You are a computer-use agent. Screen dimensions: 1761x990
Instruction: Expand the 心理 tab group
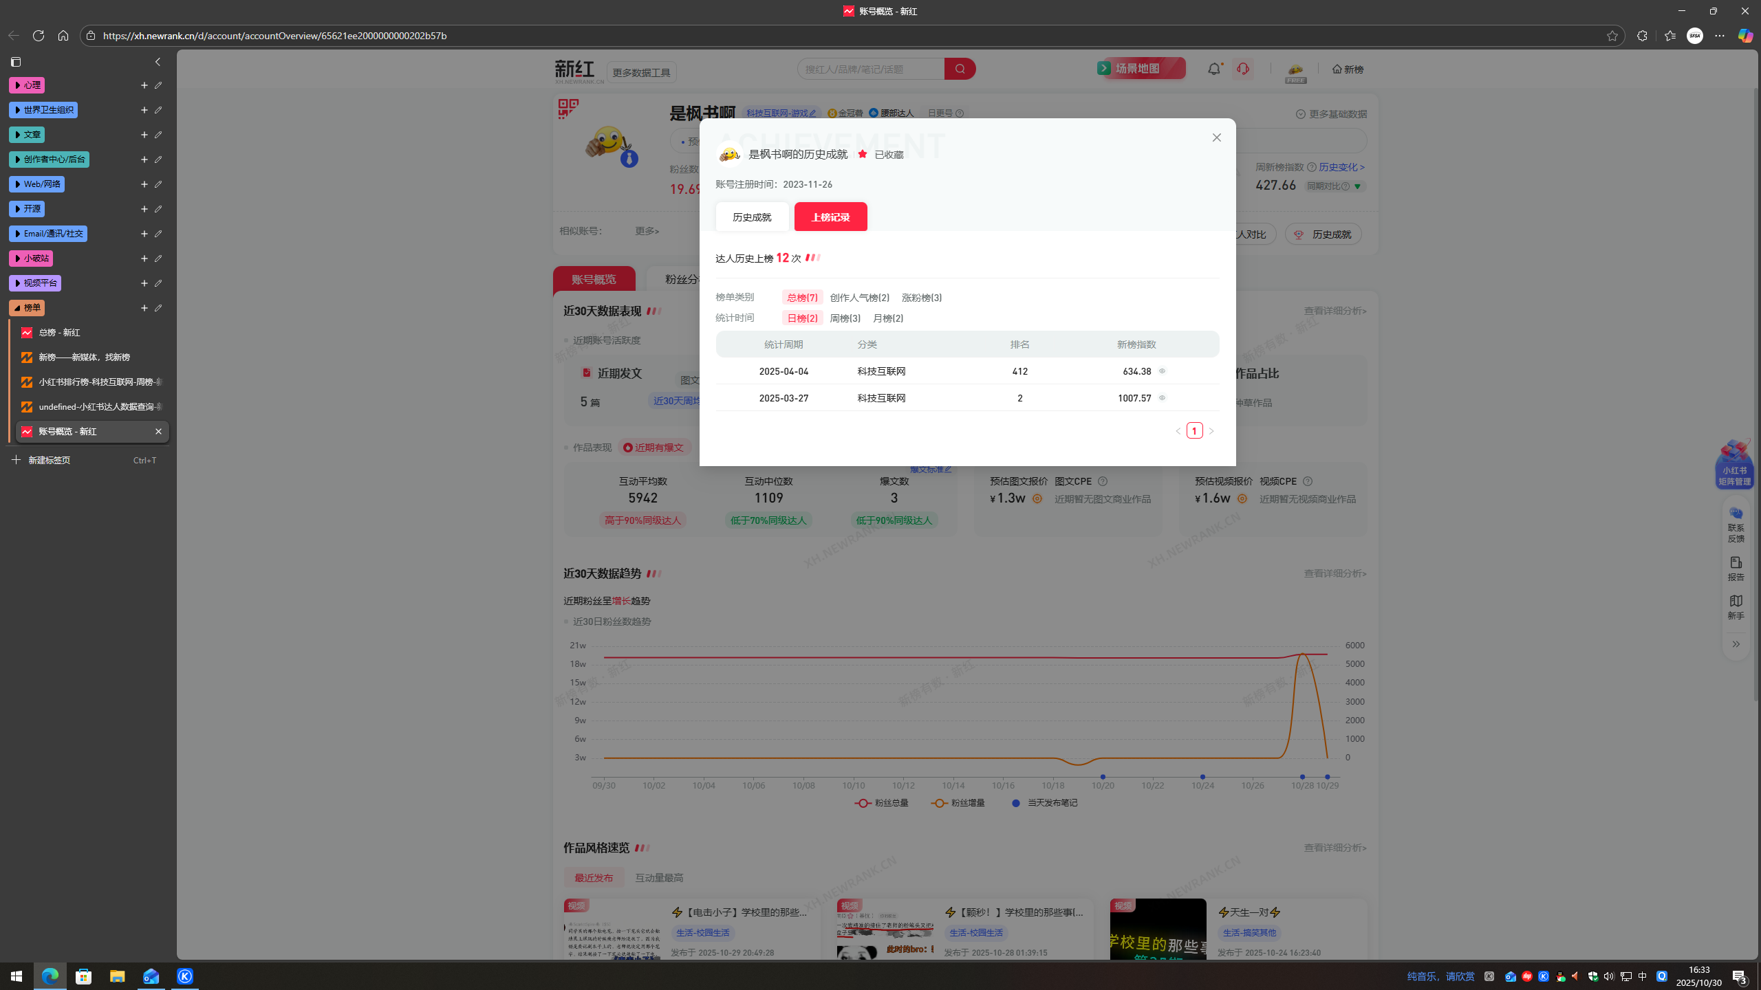[27, 85]
